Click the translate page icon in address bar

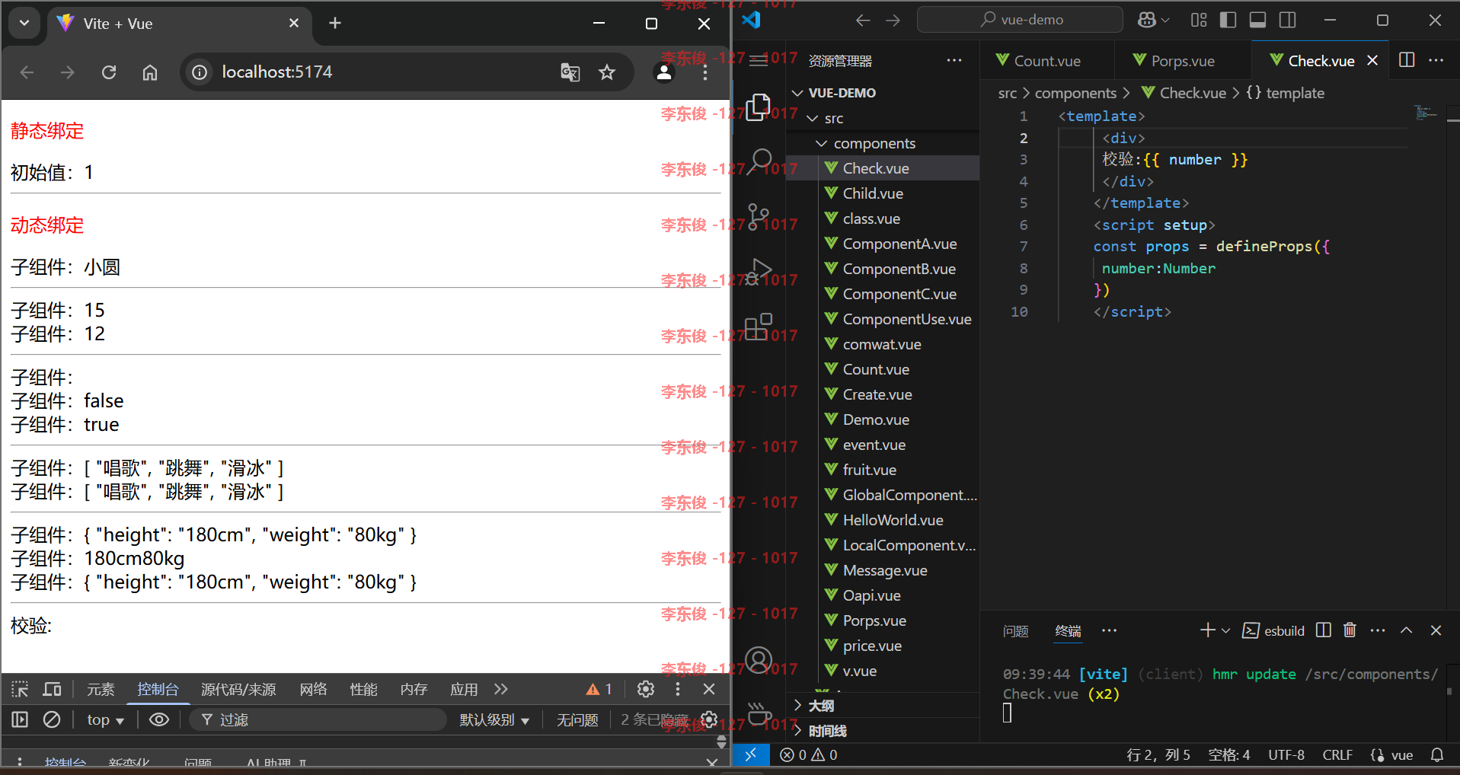pos(570,72)
